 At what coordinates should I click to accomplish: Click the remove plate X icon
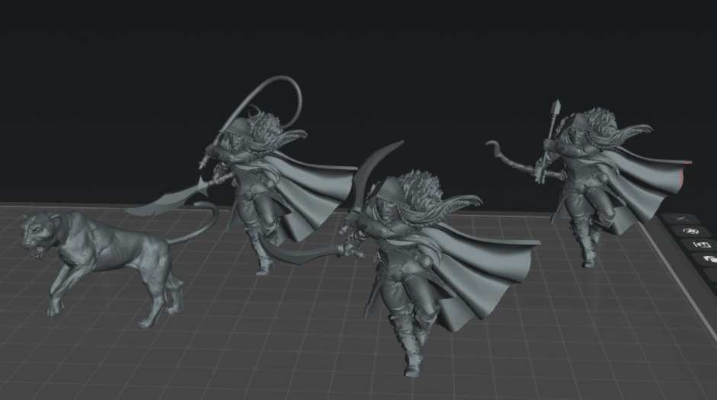(680, 219)
